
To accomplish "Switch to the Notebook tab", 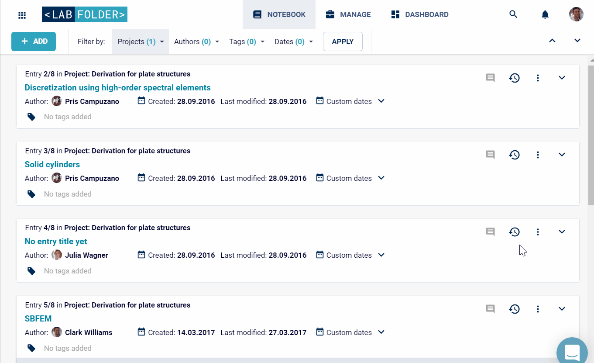I will coord(279,14).
